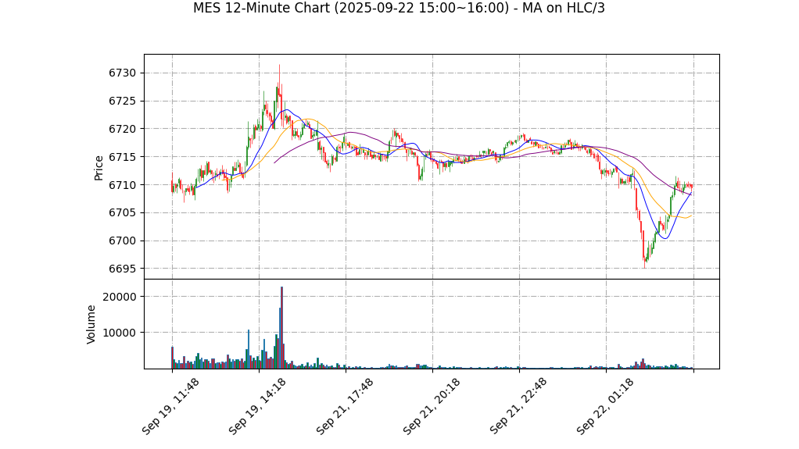Click the 6720 price axis label

(x=122, y=130)
